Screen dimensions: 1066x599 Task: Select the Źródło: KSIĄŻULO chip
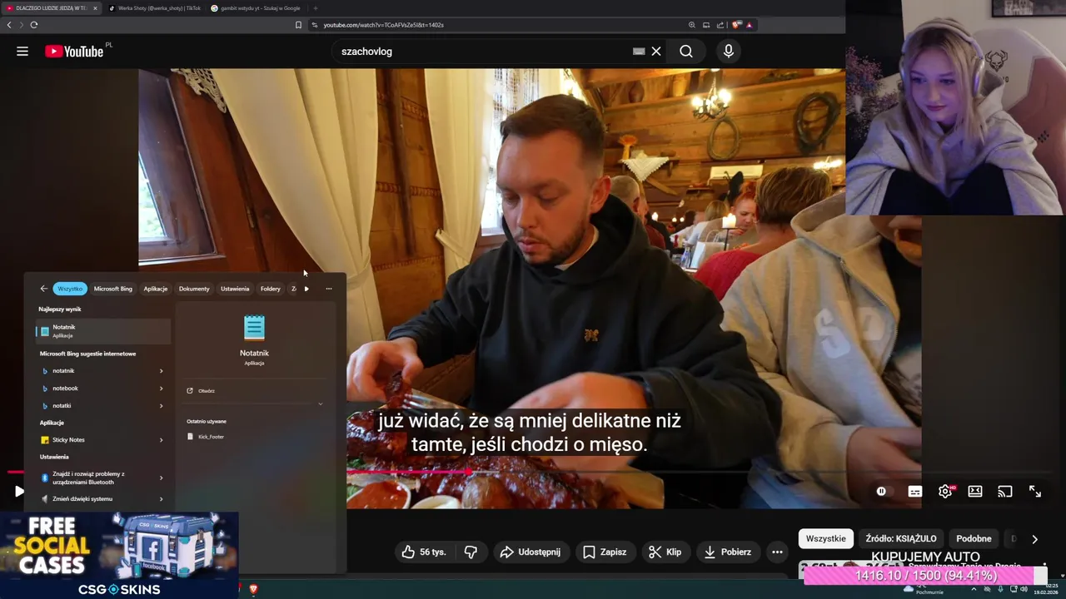(901, 538)
